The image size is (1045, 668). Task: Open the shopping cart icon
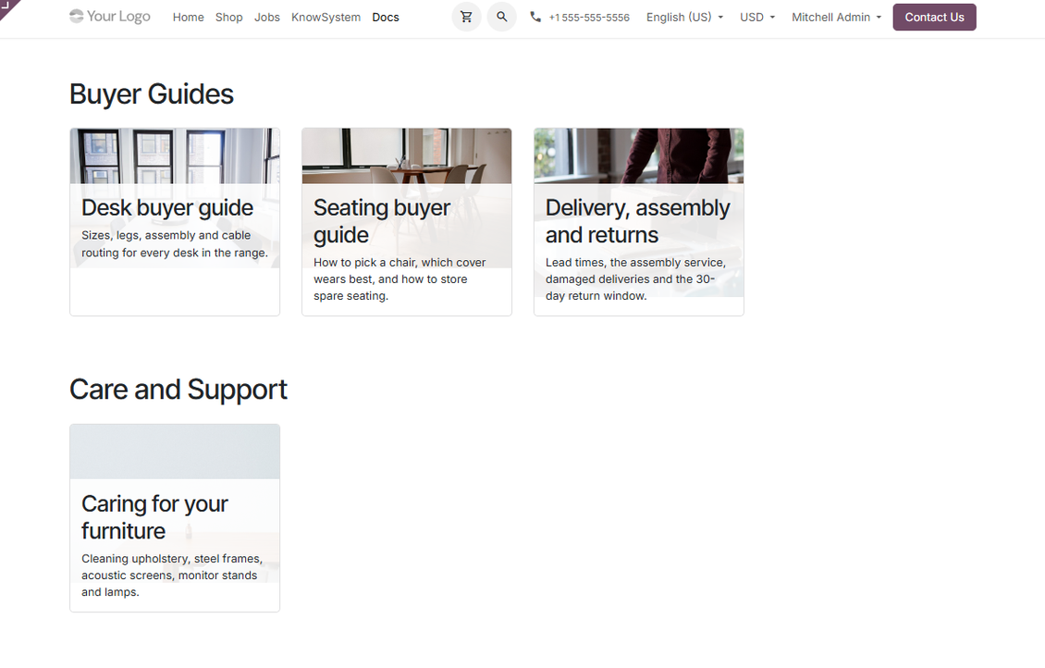(466, 17)
